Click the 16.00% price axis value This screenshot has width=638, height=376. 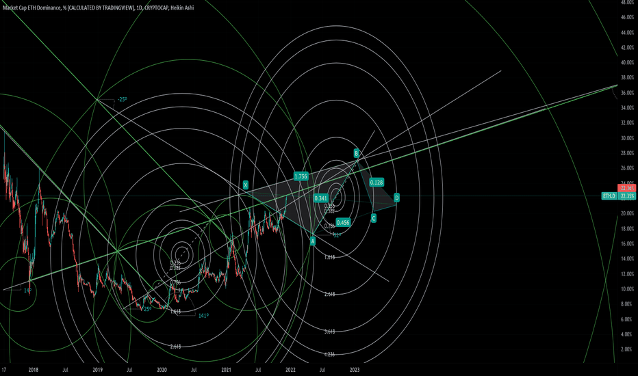tap(627, 244)
